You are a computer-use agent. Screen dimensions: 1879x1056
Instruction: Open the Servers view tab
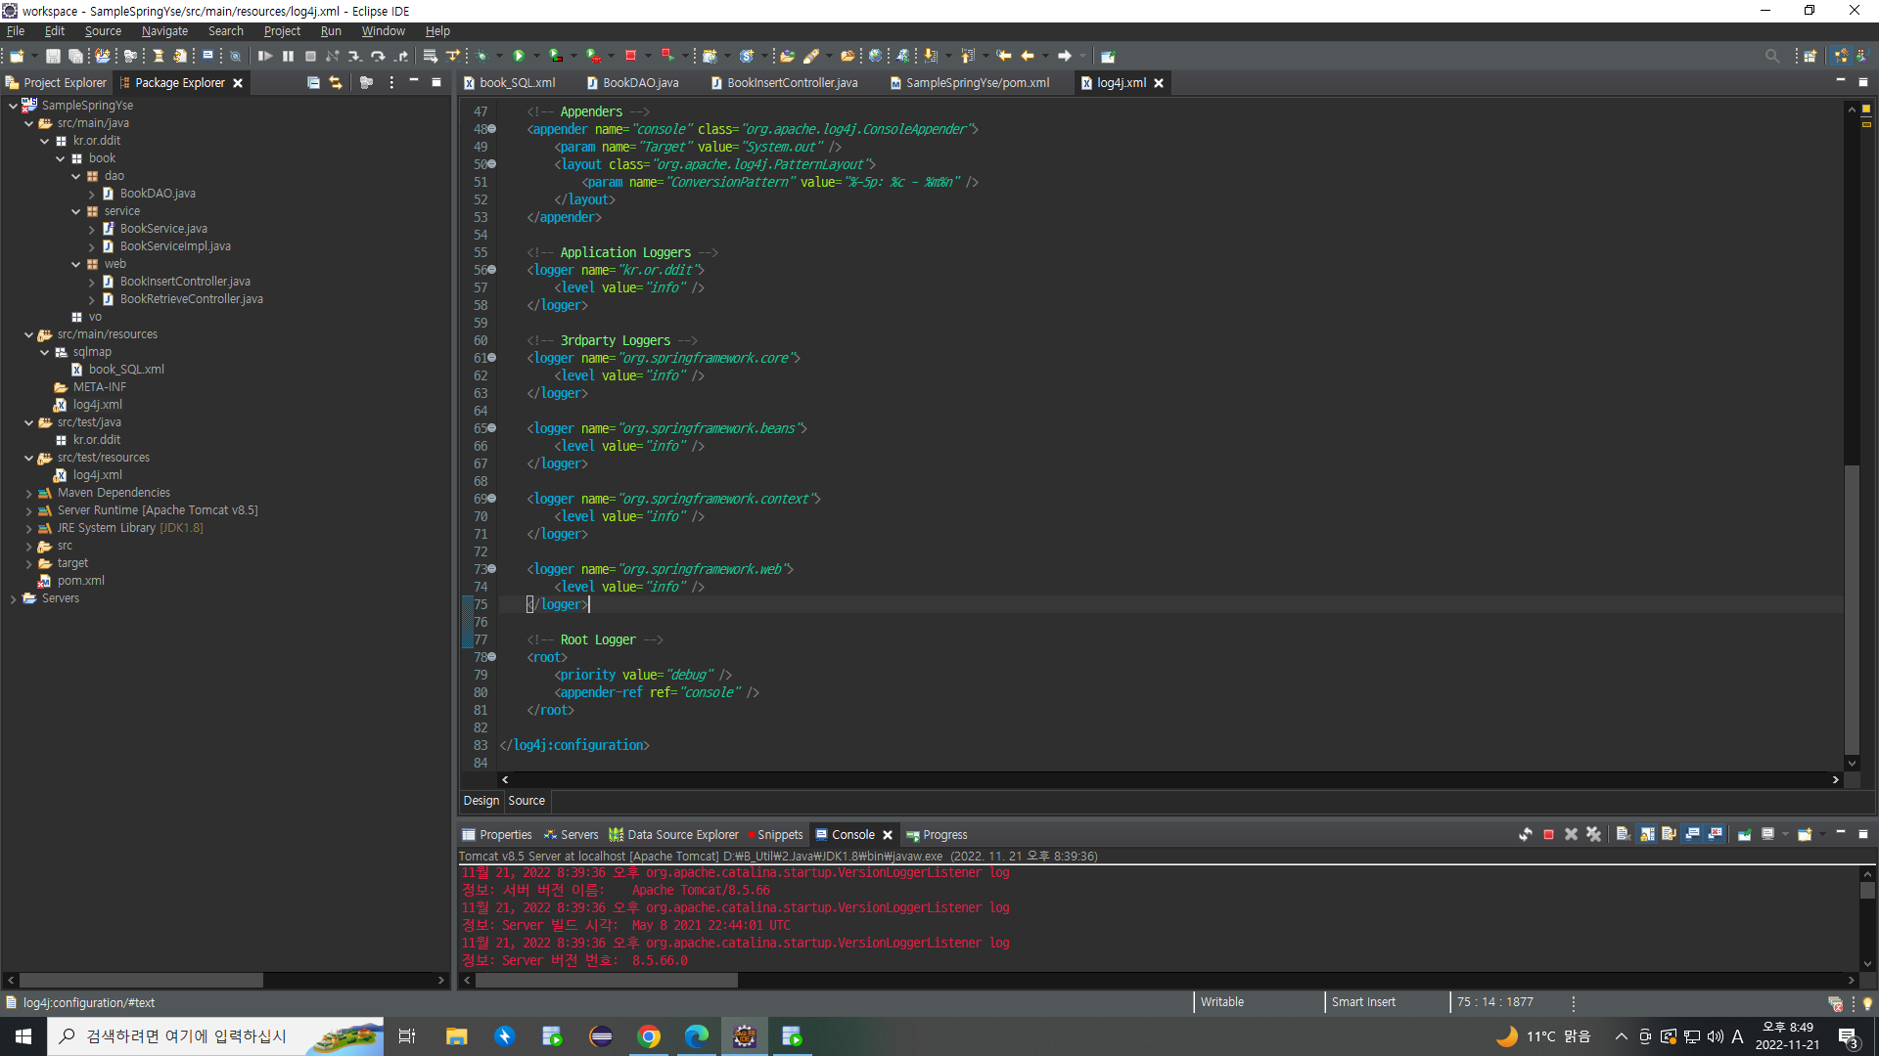tap(572, 834)
